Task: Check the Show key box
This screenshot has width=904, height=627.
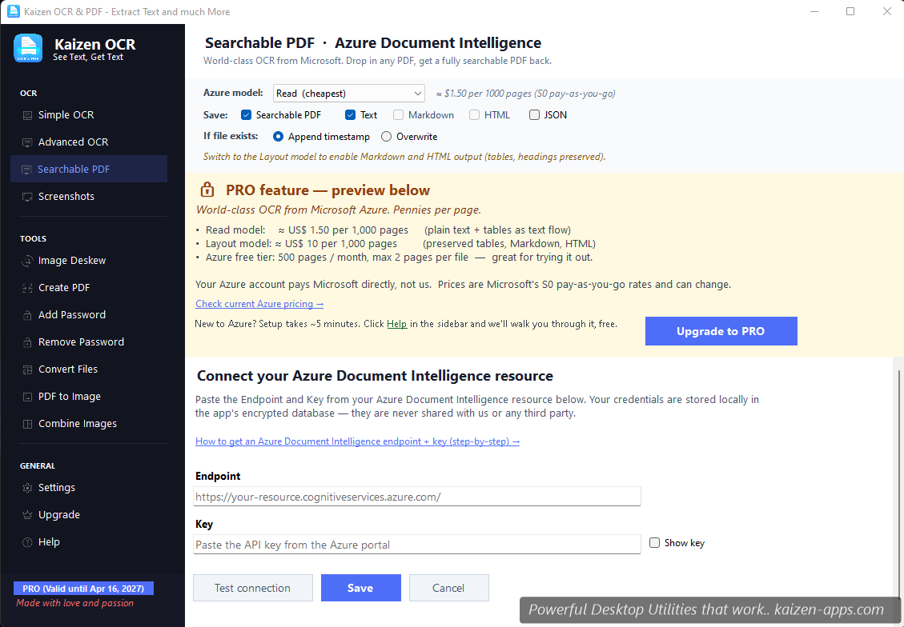Action: [x=654, y=542]
